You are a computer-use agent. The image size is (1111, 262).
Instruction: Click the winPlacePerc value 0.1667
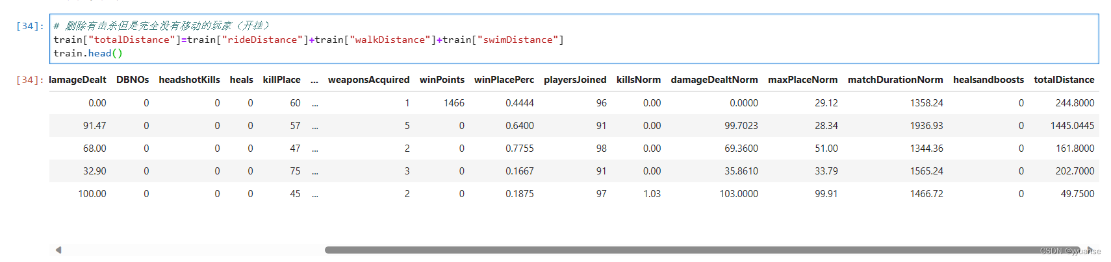[x=520, y=171]
